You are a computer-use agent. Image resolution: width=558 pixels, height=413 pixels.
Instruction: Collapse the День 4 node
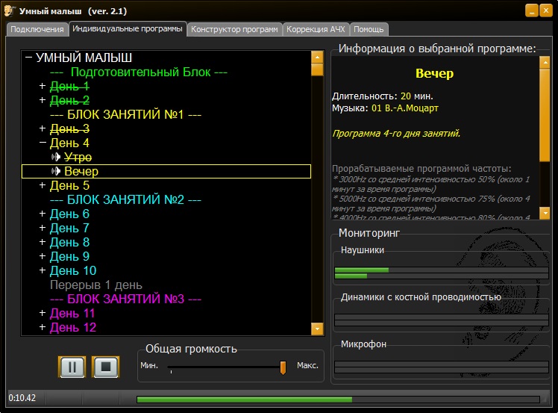(x=43, y=143)
